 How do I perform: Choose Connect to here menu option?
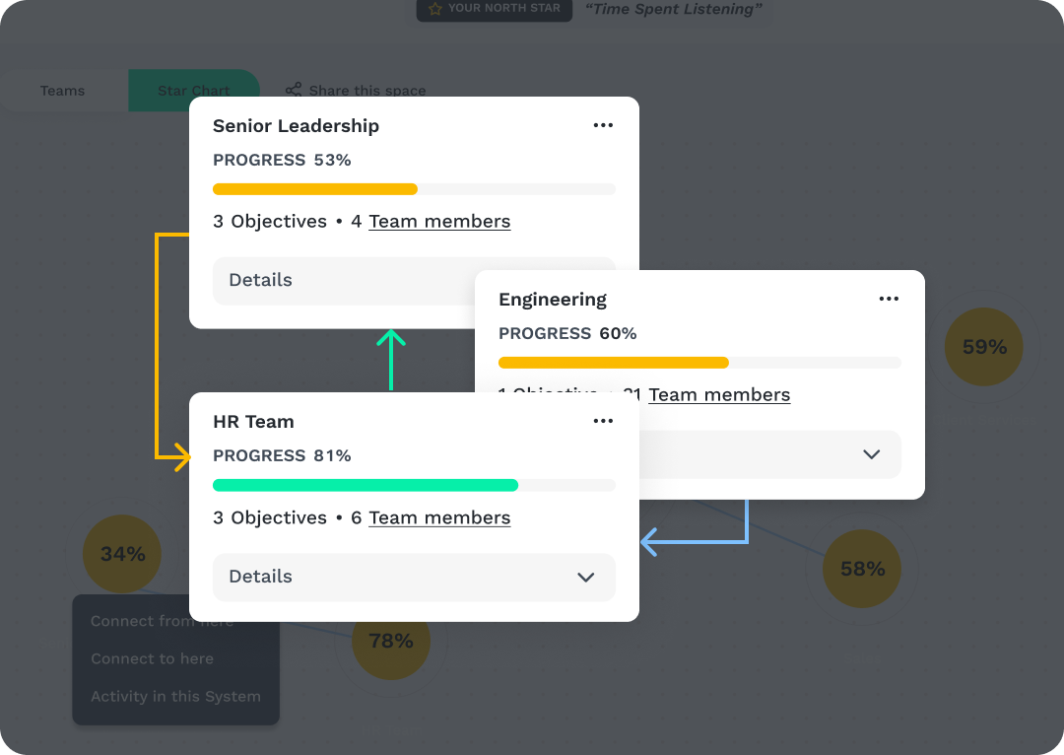coord(152,658)
